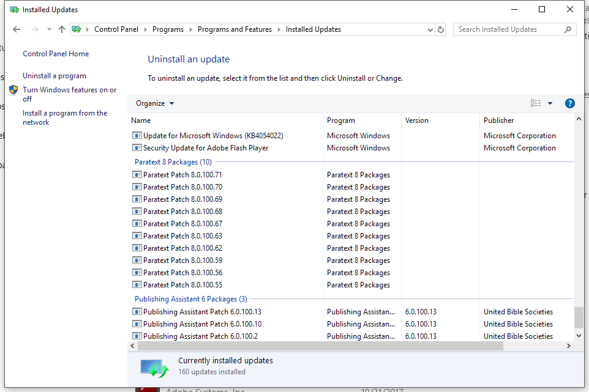The image size is (589, 392).
Task: Click the icon for Paratext Patch 8.0.100.69
Action: [137, 199]
